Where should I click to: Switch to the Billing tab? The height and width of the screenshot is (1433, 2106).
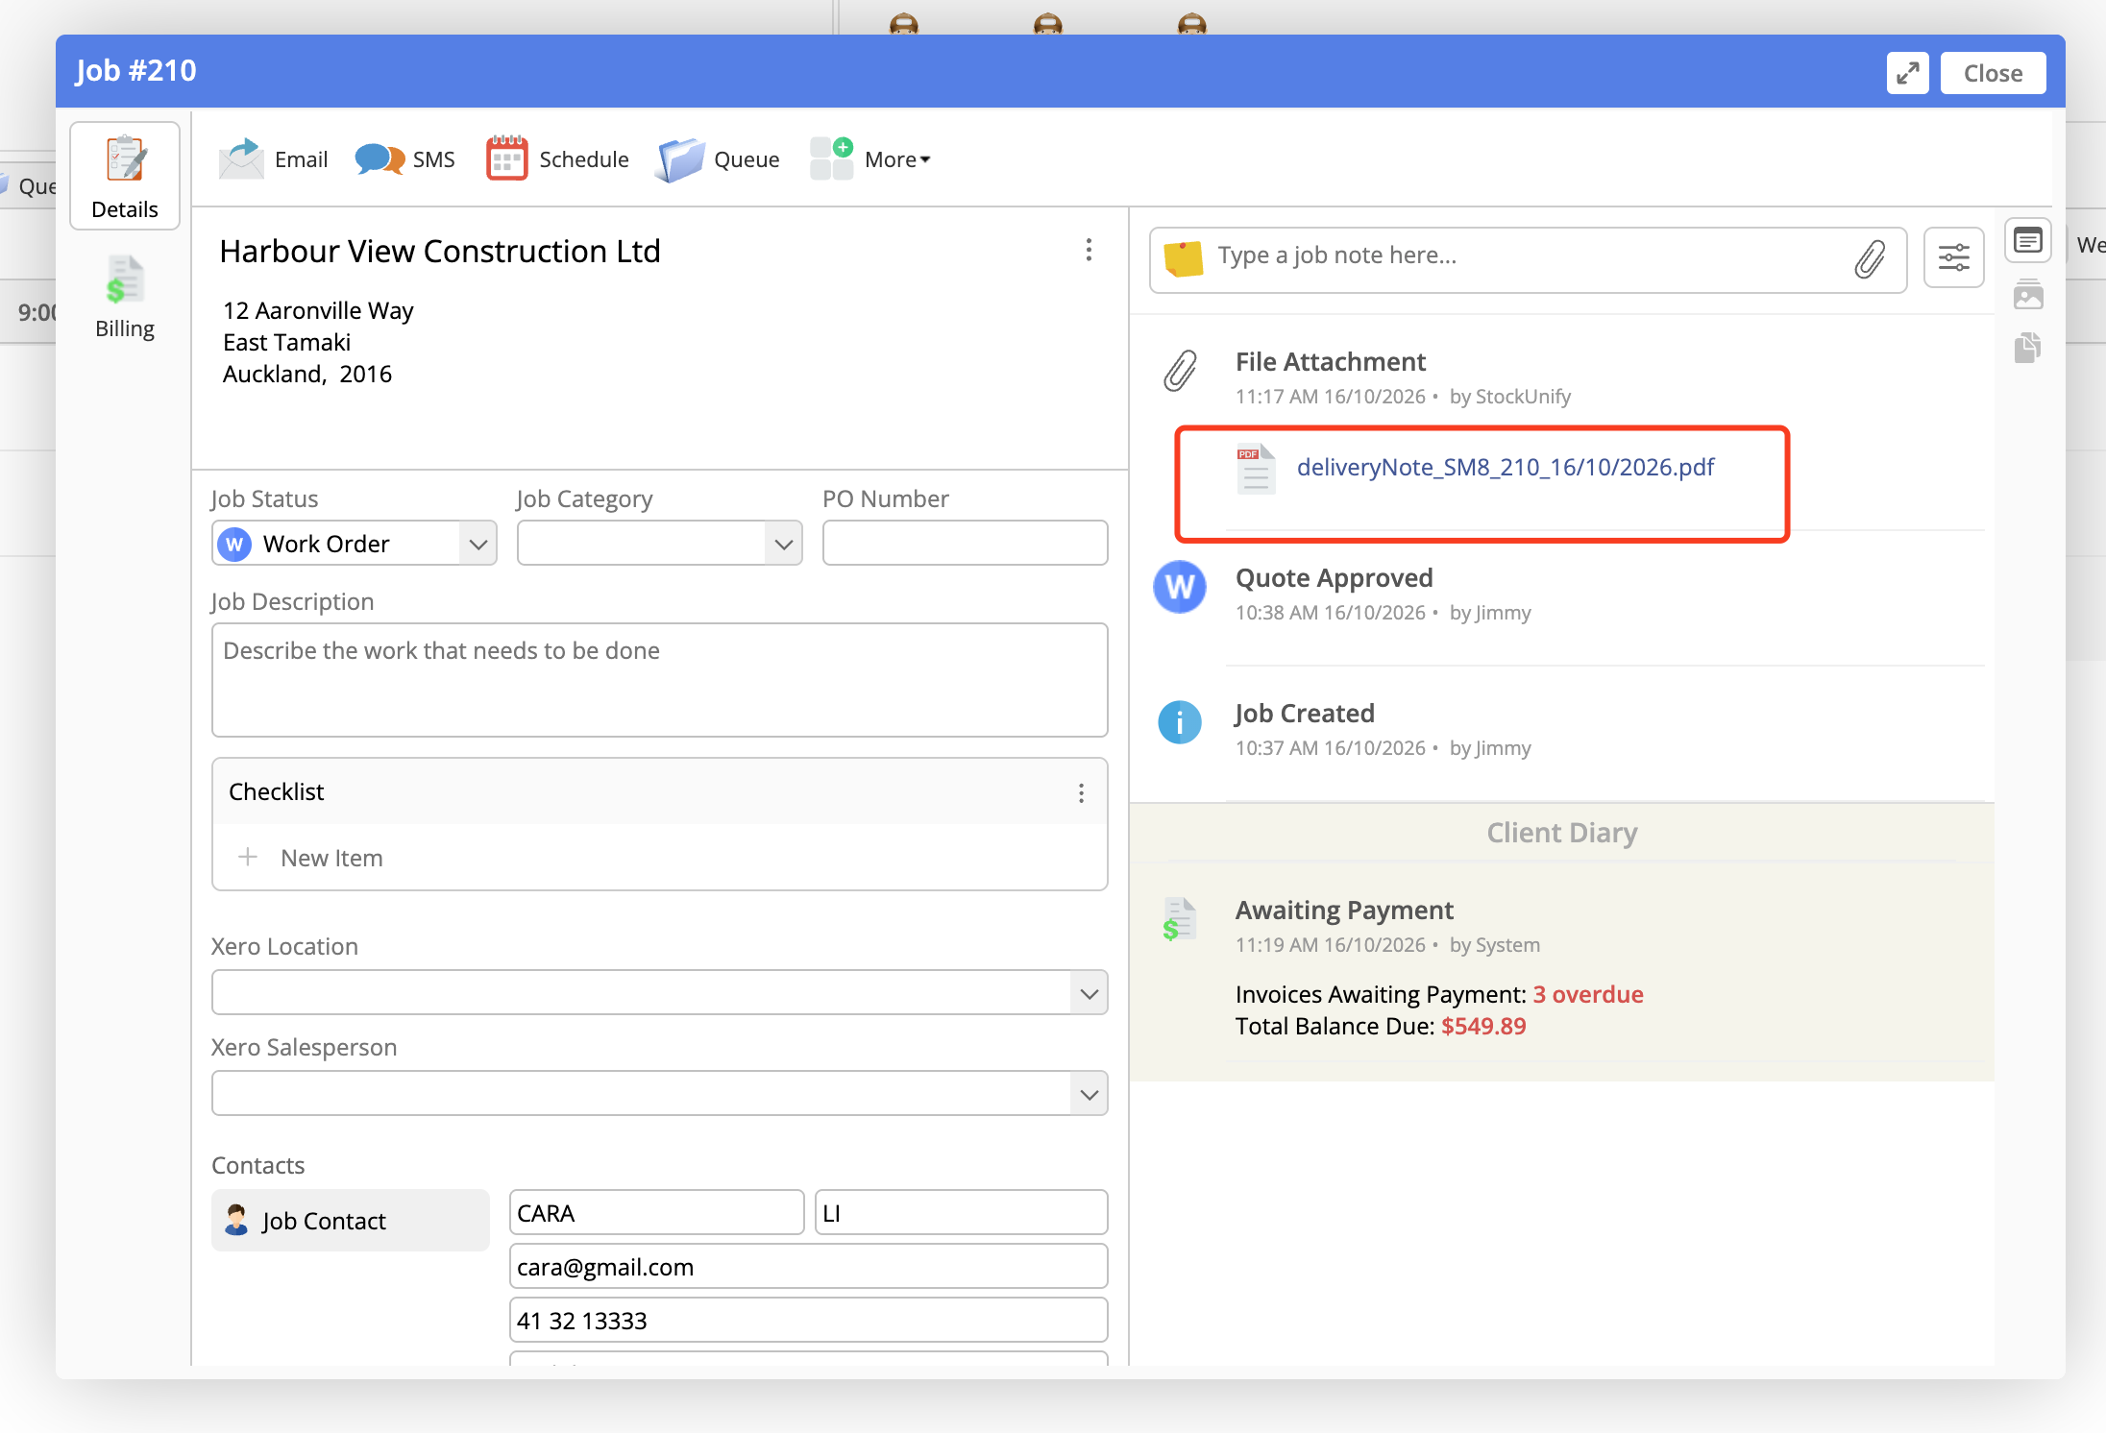pyautogui.click(x=125, y=298)
